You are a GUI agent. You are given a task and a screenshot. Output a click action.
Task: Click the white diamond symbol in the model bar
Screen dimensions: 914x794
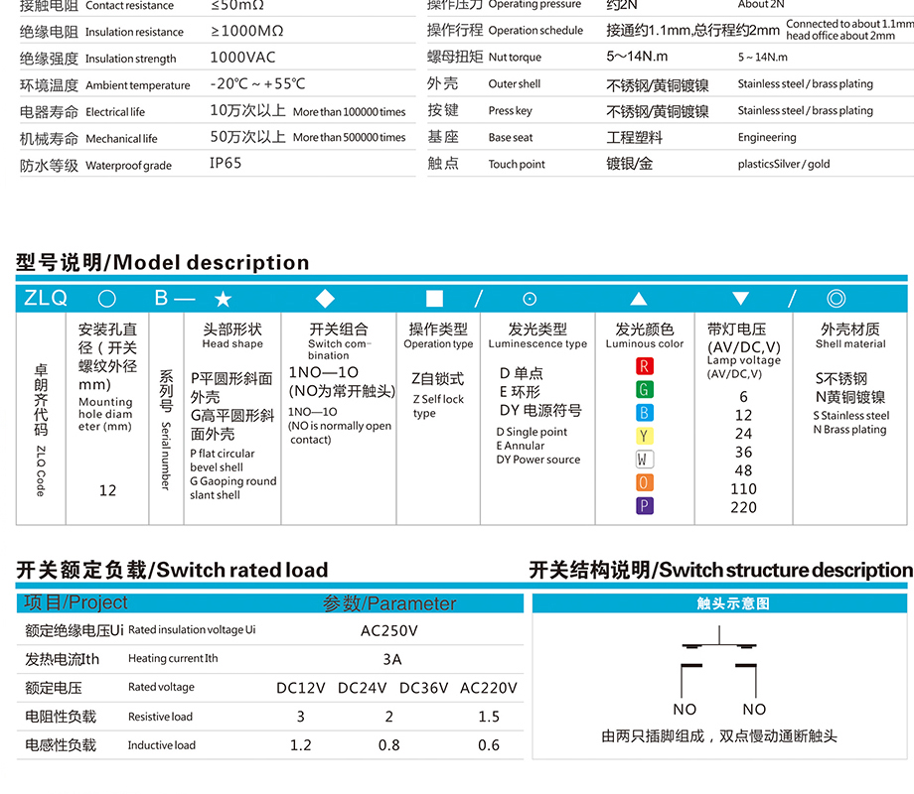(x=325, y=299)
